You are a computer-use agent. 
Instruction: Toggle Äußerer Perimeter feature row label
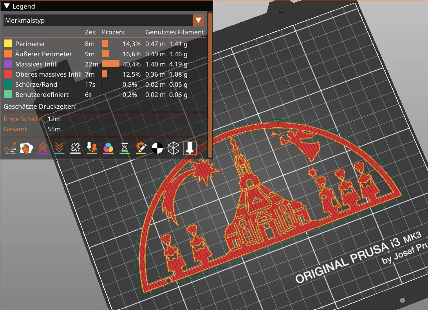44,54
